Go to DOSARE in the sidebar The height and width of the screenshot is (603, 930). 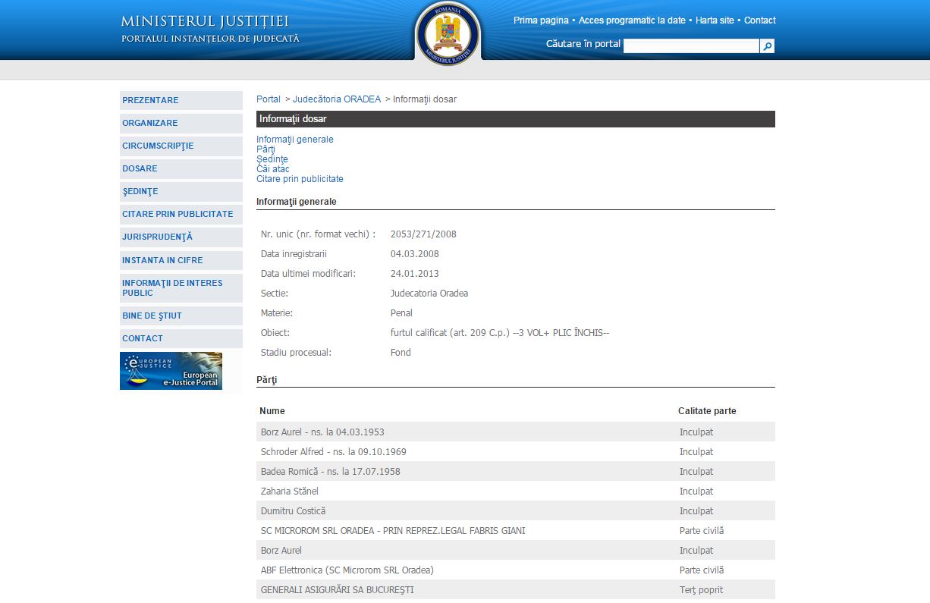tap(181, 168)
